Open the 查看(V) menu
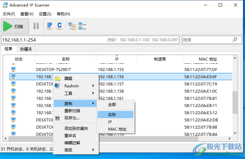The image size is (245, 159). coord(27,14)
